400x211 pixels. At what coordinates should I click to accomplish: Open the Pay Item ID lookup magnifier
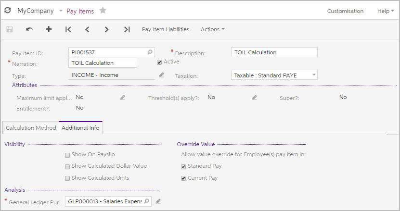click(150, 52)
